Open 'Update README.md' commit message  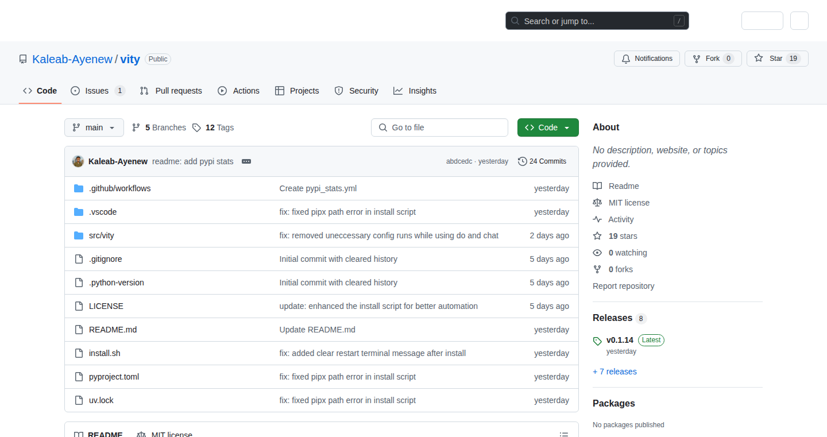(x=318, y=330)
